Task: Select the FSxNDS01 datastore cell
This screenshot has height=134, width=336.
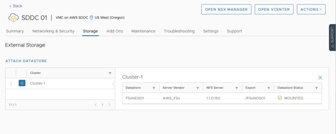Action: click(134, 98)
